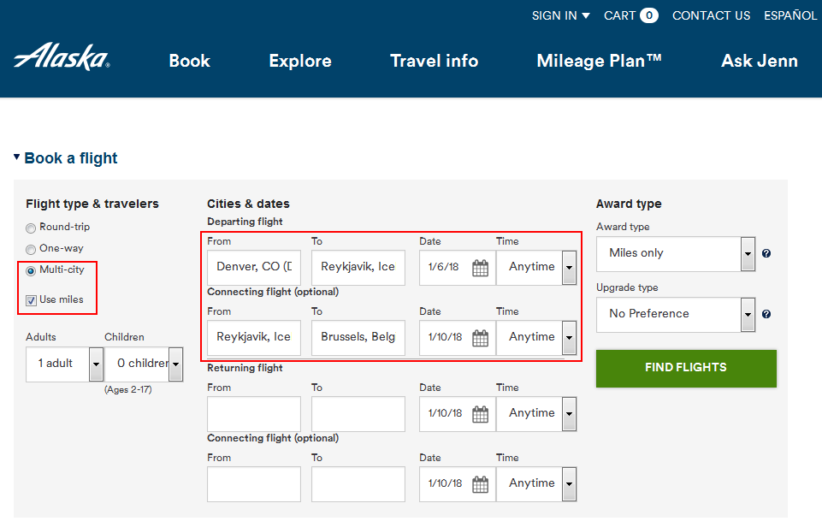Image resolution: width=822 pixels, height=527 pixels.
Task: Click the Alaska Airlines logo
Action: (x=62, y=57)
